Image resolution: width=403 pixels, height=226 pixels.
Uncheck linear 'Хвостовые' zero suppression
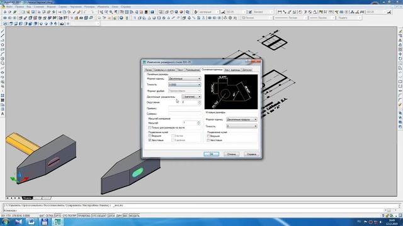(150, 140)
